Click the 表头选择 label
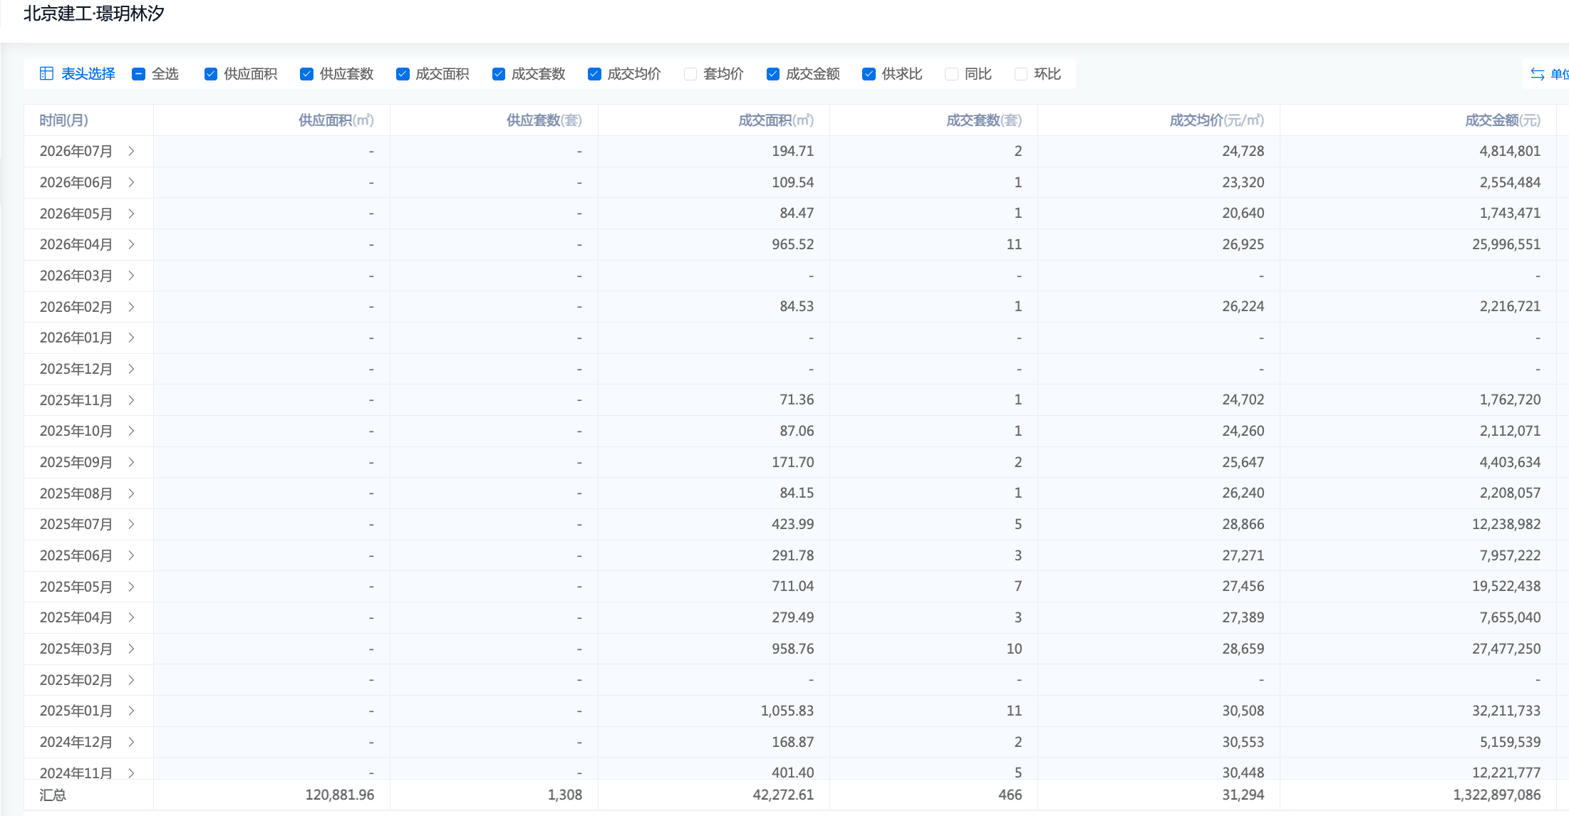This screenshot has height=816, width=1569. click(88, 74)
